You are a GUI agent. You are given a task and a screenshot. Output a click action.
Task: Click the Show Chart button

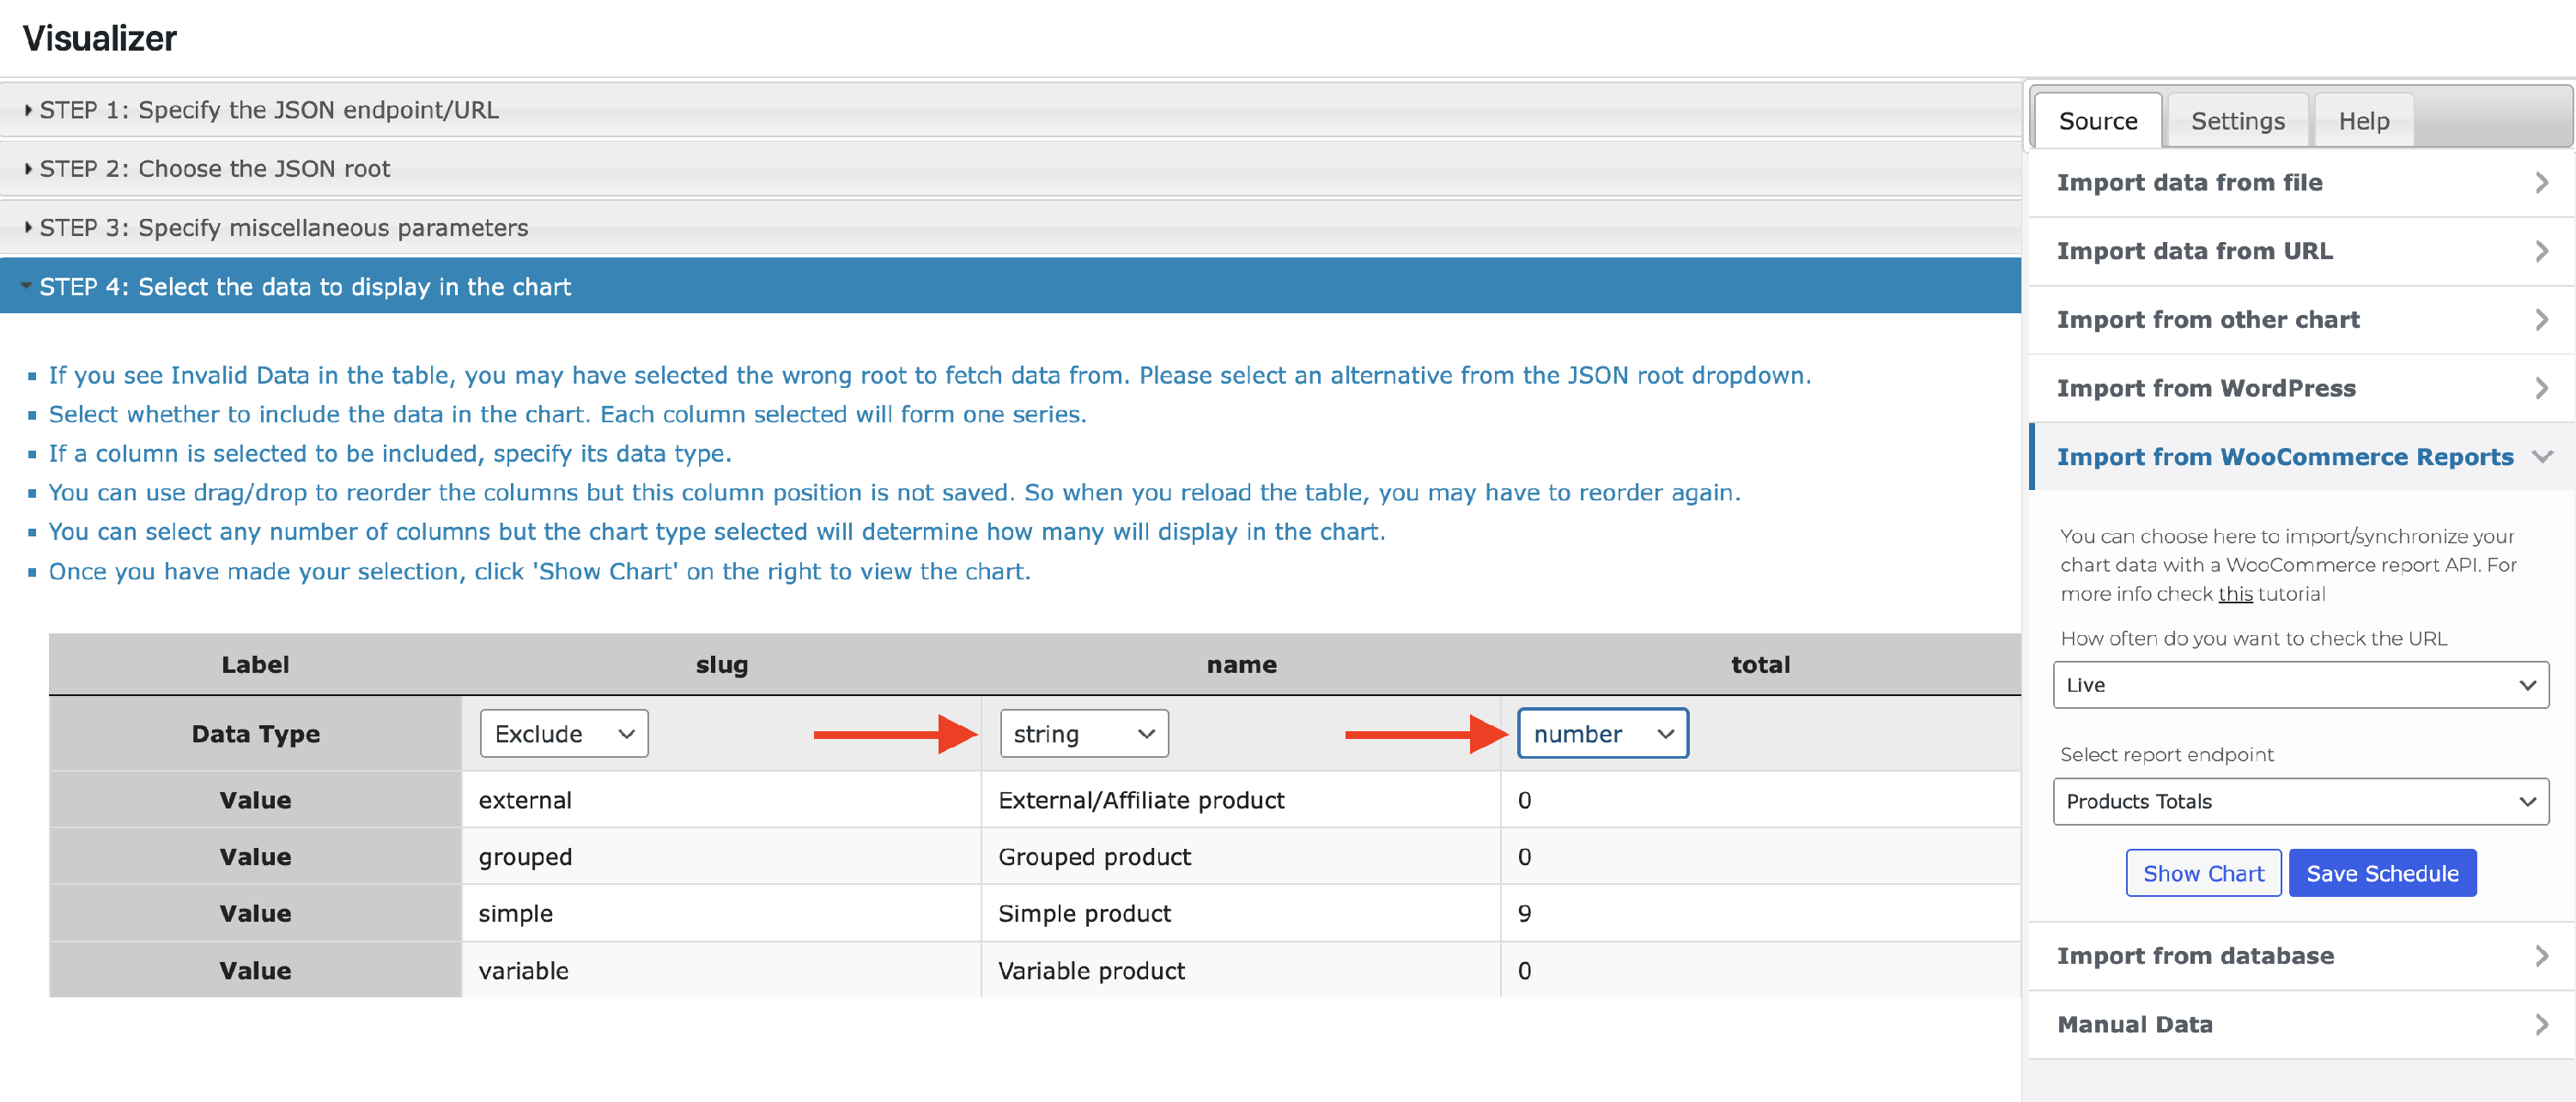point(2203,873)
